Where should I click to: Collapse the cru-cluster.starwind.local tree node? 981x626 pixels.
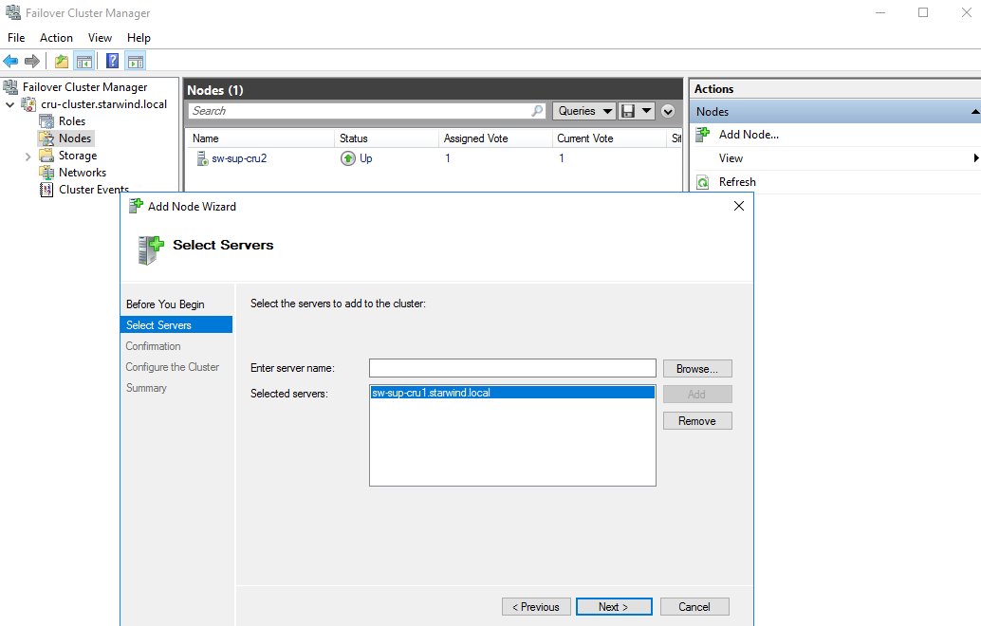[9, 104]
